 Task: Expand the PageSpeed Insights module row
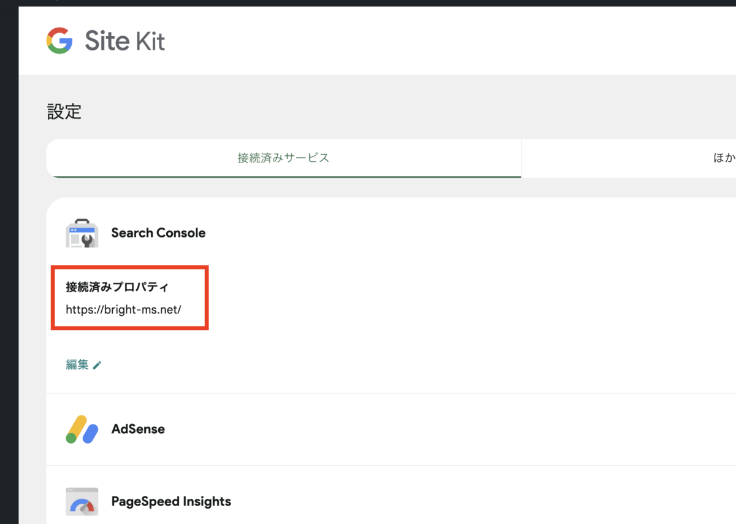click(391, 495)
